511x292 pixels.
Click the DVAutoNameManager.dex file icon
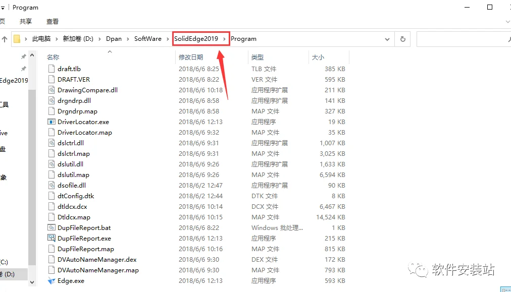pos(51,259)
